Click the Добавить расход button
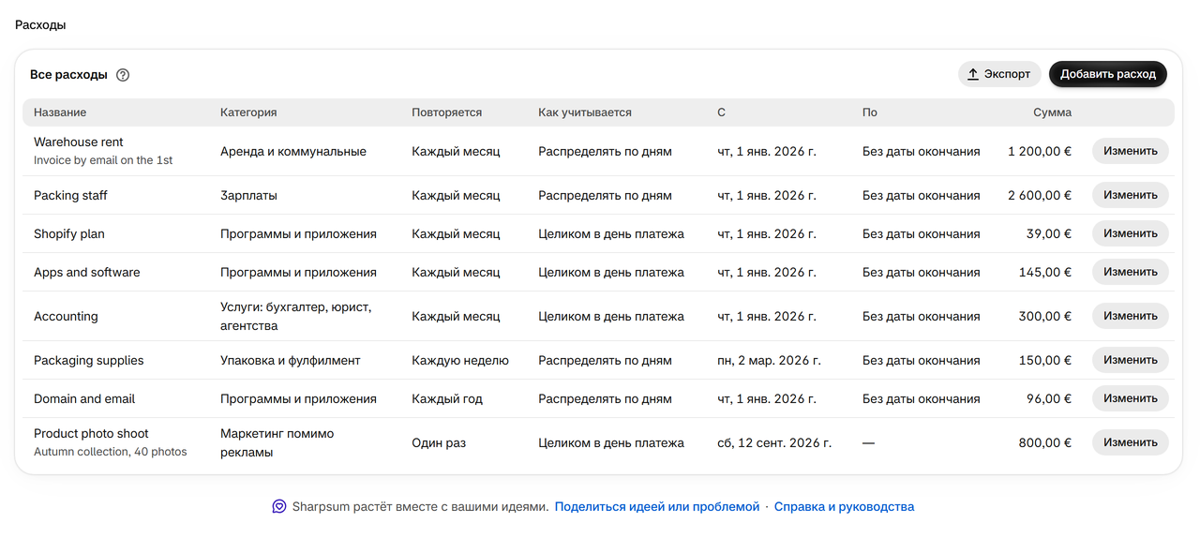This screenshot has height=538, width=1200. click(x=1108, y=74)
